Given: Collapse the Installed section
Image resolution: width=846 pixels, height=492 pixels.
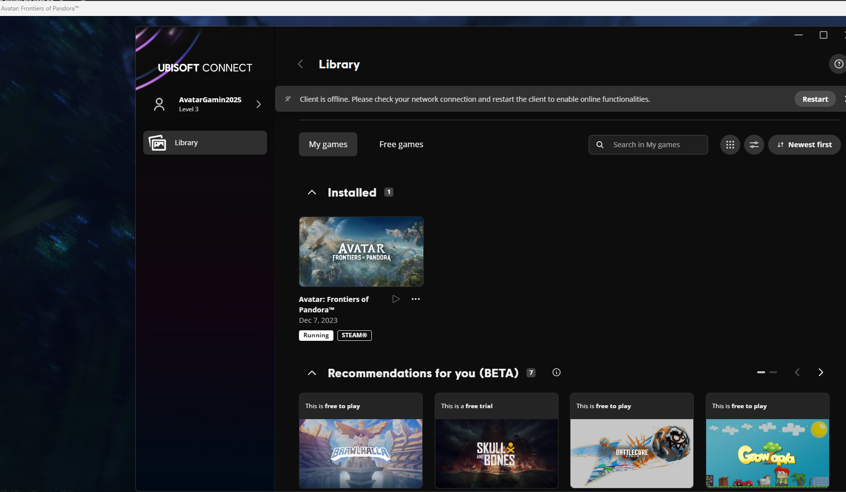Looking at the screenshot, I should [312, 193].
